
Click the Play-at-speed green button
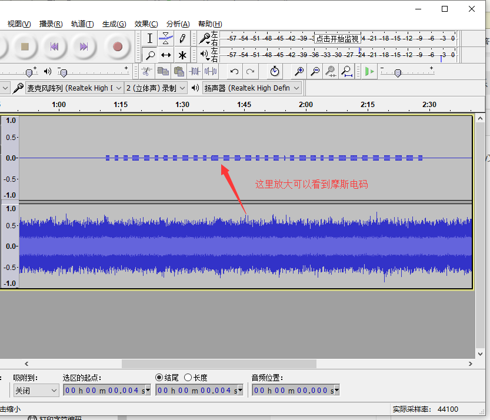pyautogui.click(x=369, y=72)
